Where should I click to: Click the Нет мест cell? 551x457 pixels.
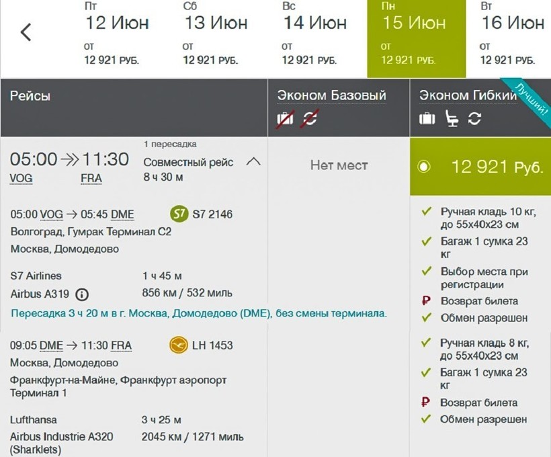tap(339, 165)
